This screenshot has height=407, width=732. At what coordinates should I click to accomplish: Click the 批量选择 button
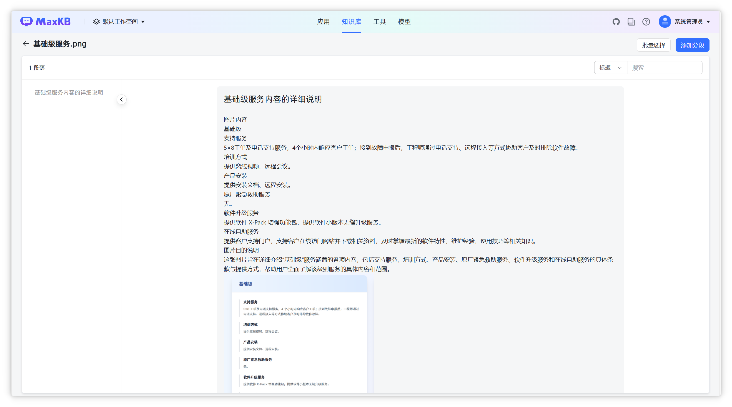coord(653,45)
